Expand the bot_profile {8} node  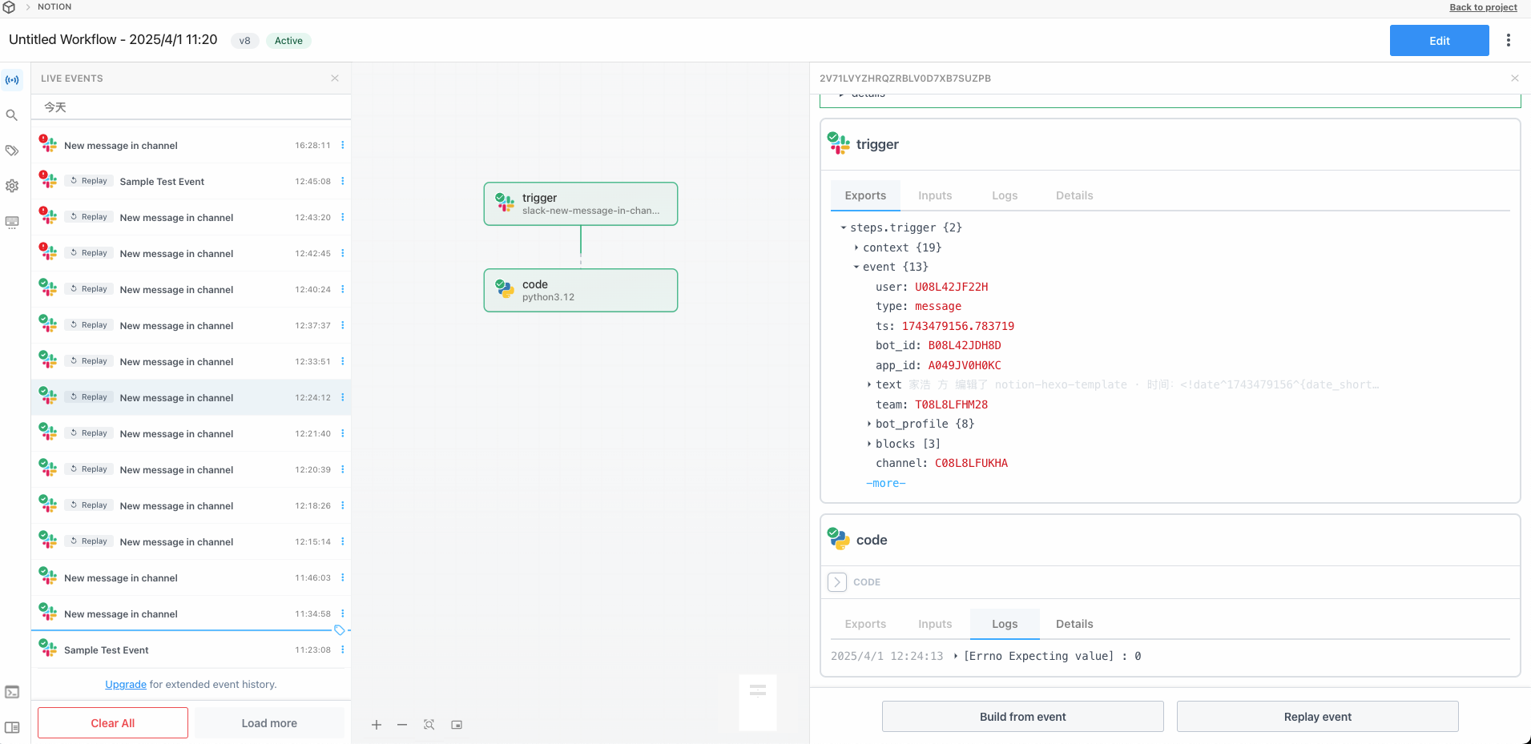[869, 424]
